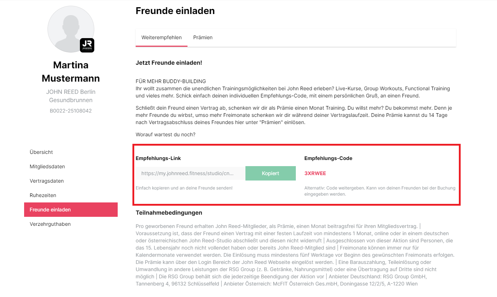Screen dimensions: 497x297
Task: Click the Jetzt Freunde einladen! subheading
Action: click(x=169, y=63)
